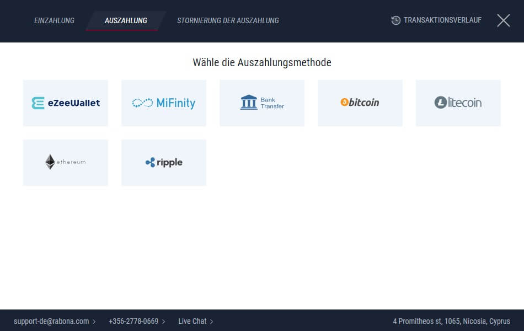Close the cashier dialog with X
The image size is (524, 331).
[503, 20]
